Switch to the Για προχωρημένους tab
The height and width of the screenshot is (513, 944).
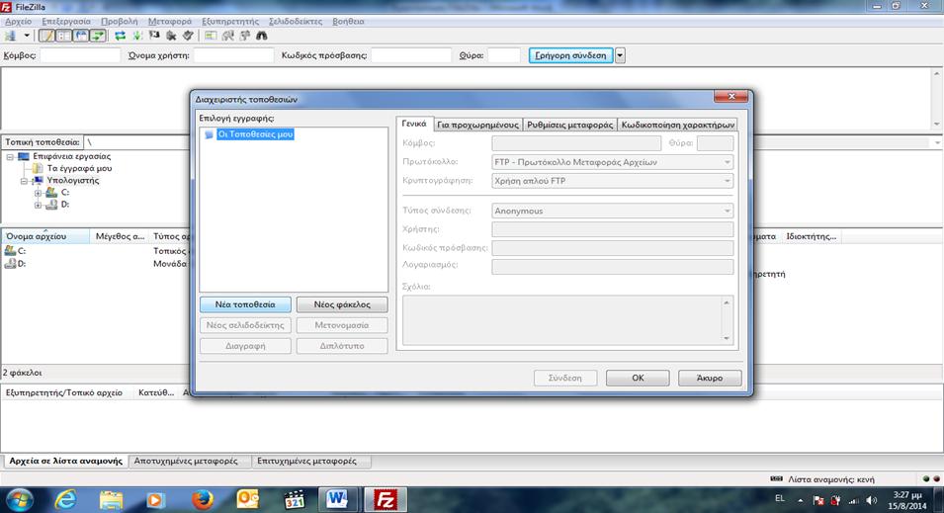point(477,125)
